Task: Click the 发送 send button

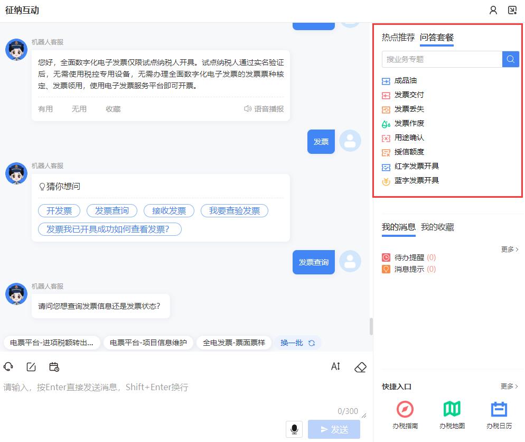Action: 333,429
